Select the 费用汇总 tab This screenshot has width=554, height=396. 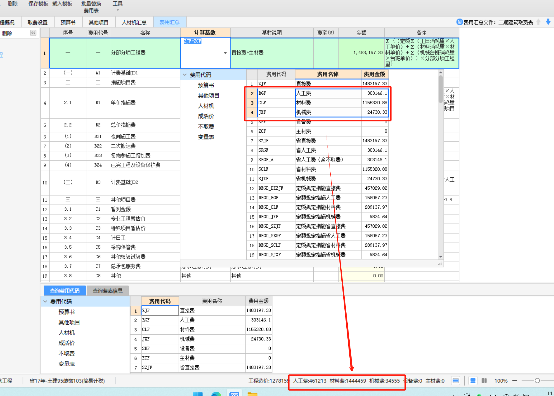(x=170, y=22)
